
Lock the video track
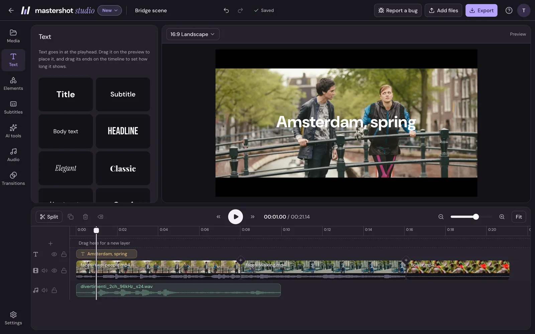tap(64, 271)
